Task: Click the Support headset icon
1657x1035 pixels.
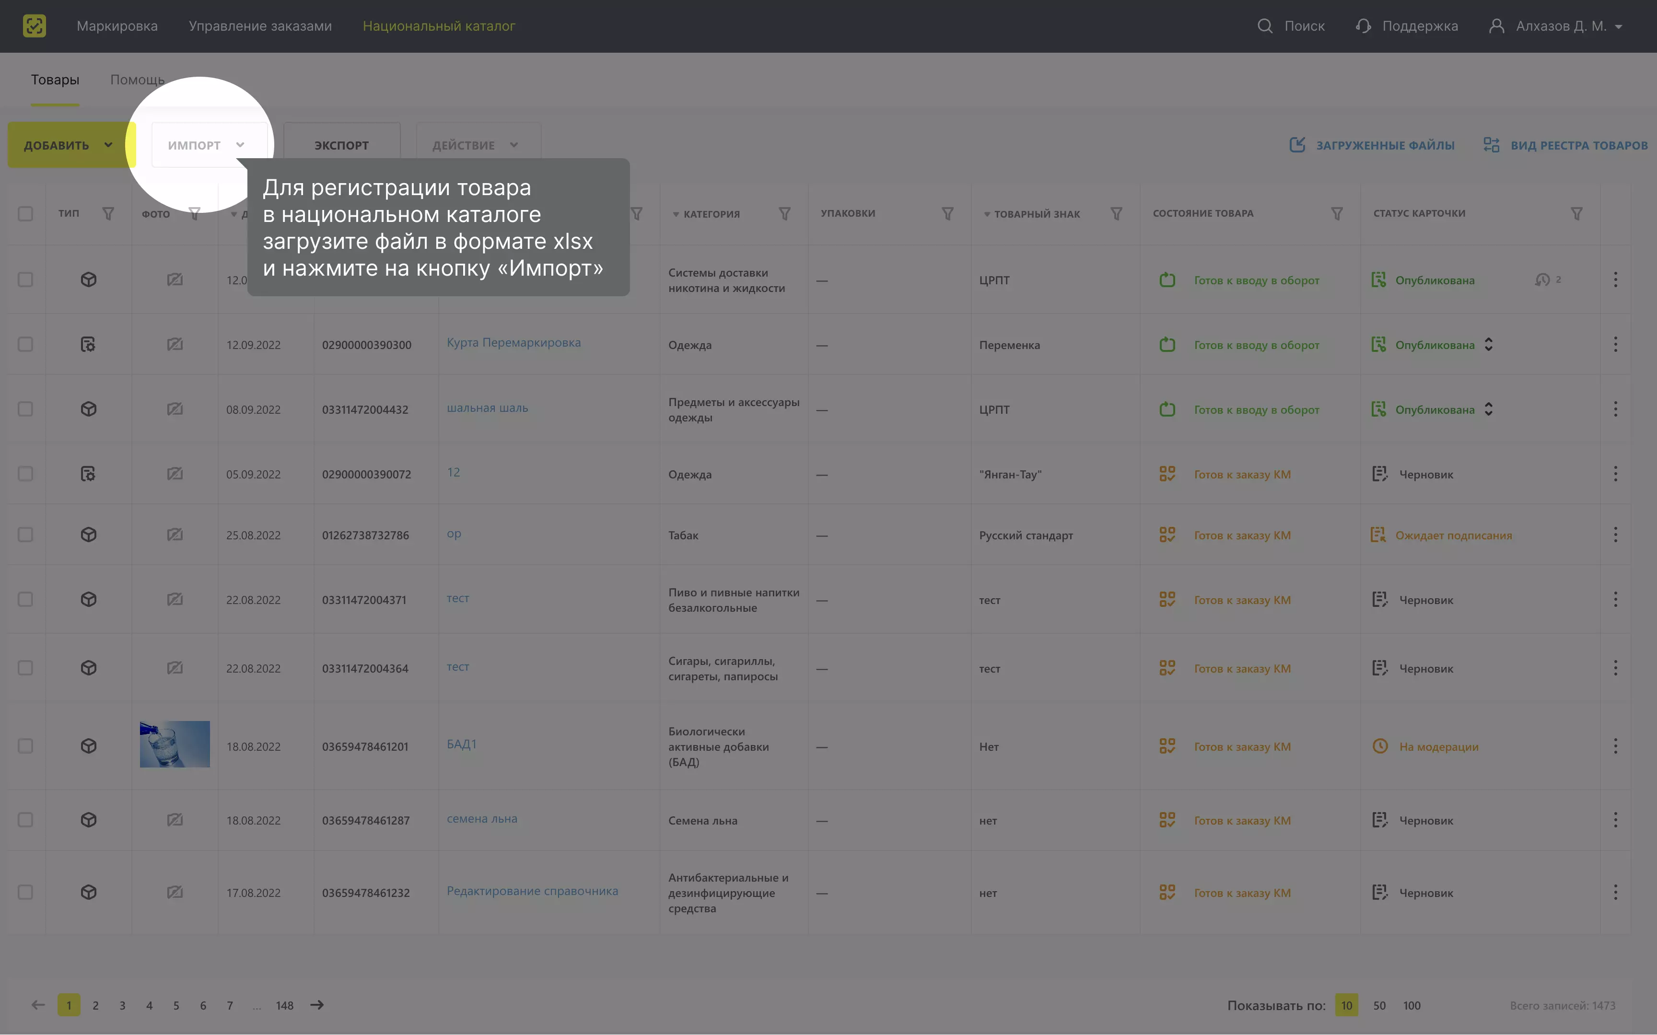Action: click(x=1363, y=26)
